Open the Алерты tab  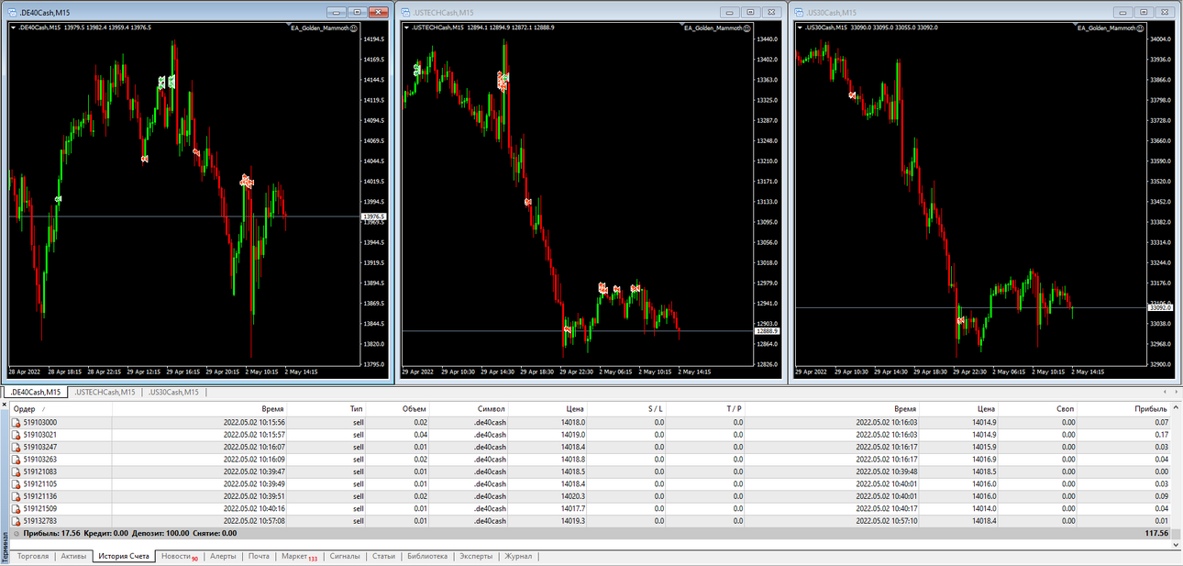(x=223, y=556)
